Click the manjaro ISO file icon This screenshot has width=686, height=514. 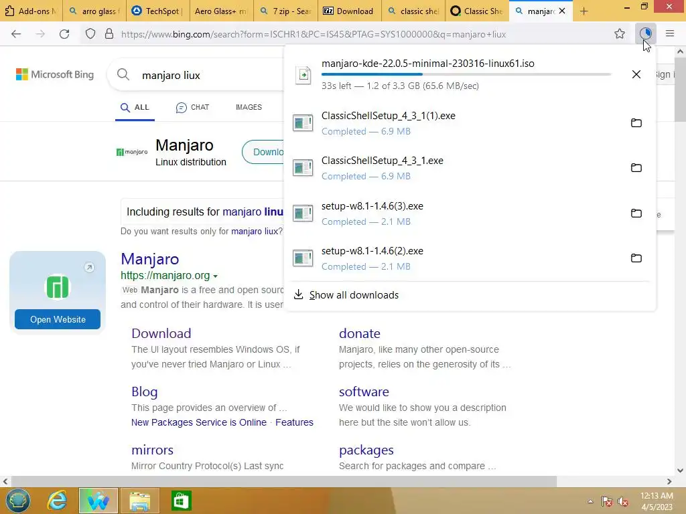[x=303, y=75]
